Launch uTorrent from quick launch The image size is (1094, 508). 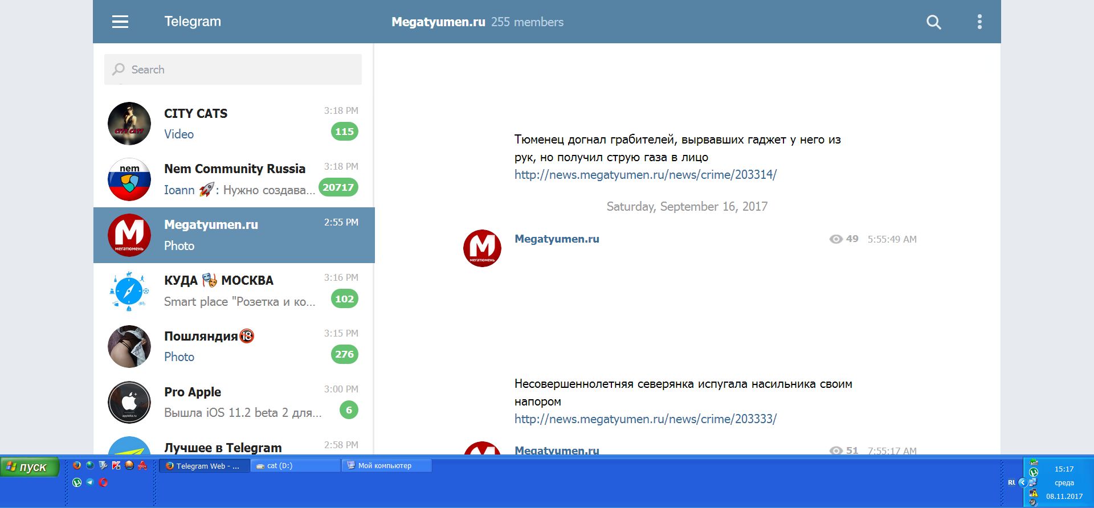[x=77, y=482]
